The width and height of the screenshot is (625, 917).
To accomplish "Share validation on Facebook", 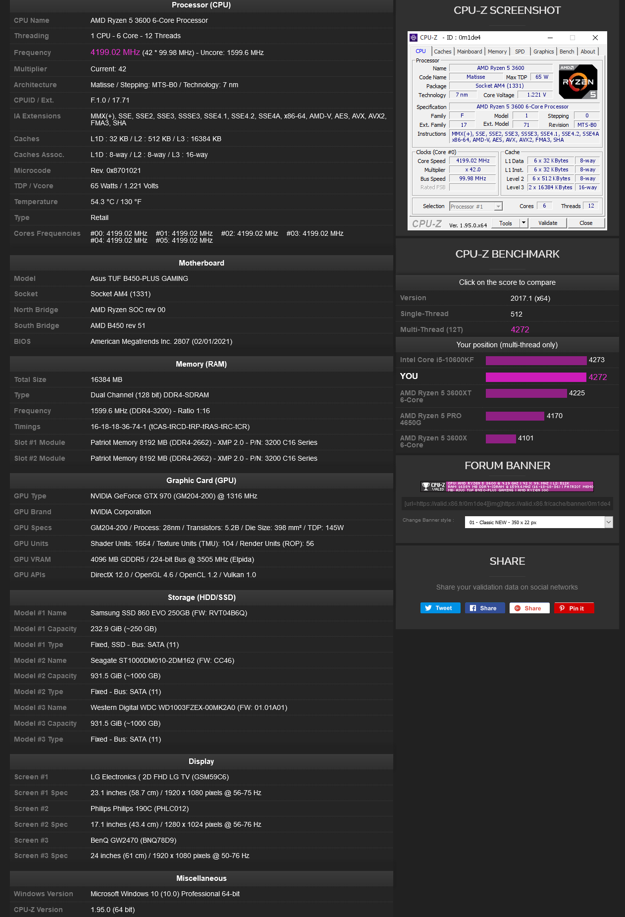I will pyautogui.click(x=485, y=608).
